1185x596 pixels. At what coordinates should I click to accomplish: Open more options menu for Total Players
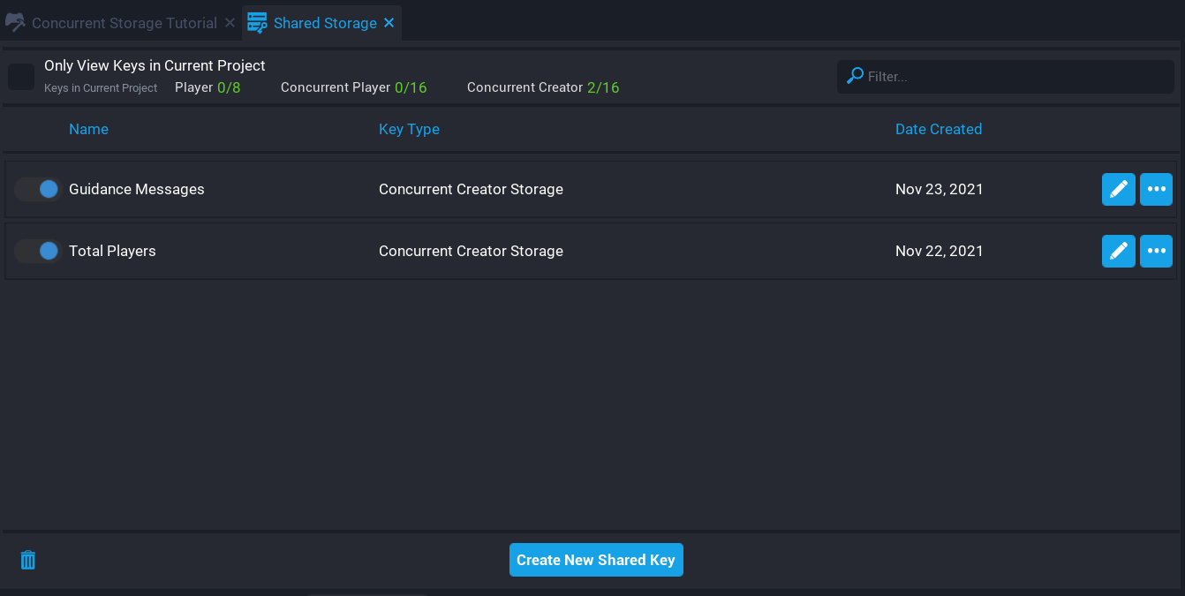click(x=1156, y=251)
